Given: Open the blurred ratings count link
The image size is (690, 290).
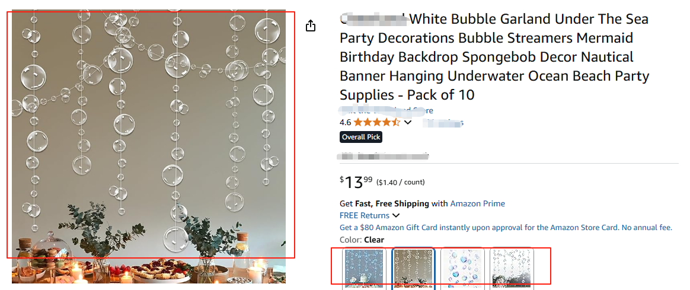Looking at the screenshot, I should 443,123.
